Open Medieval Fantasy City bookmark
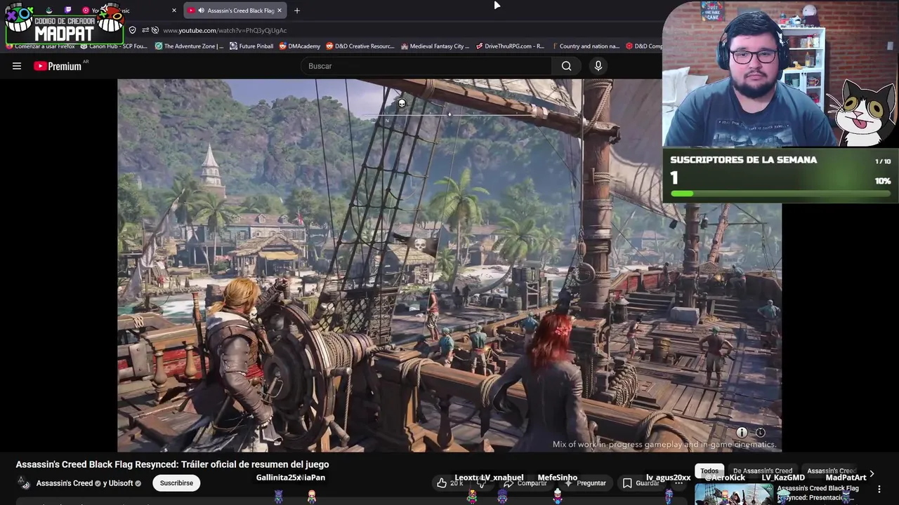 pos(435,46)
